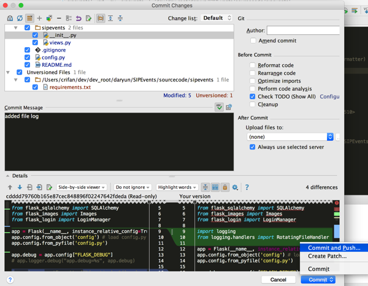368x286 pixels.
Task: Enable the Optimize imports checkbox
Action: click(x=253, y=81)
